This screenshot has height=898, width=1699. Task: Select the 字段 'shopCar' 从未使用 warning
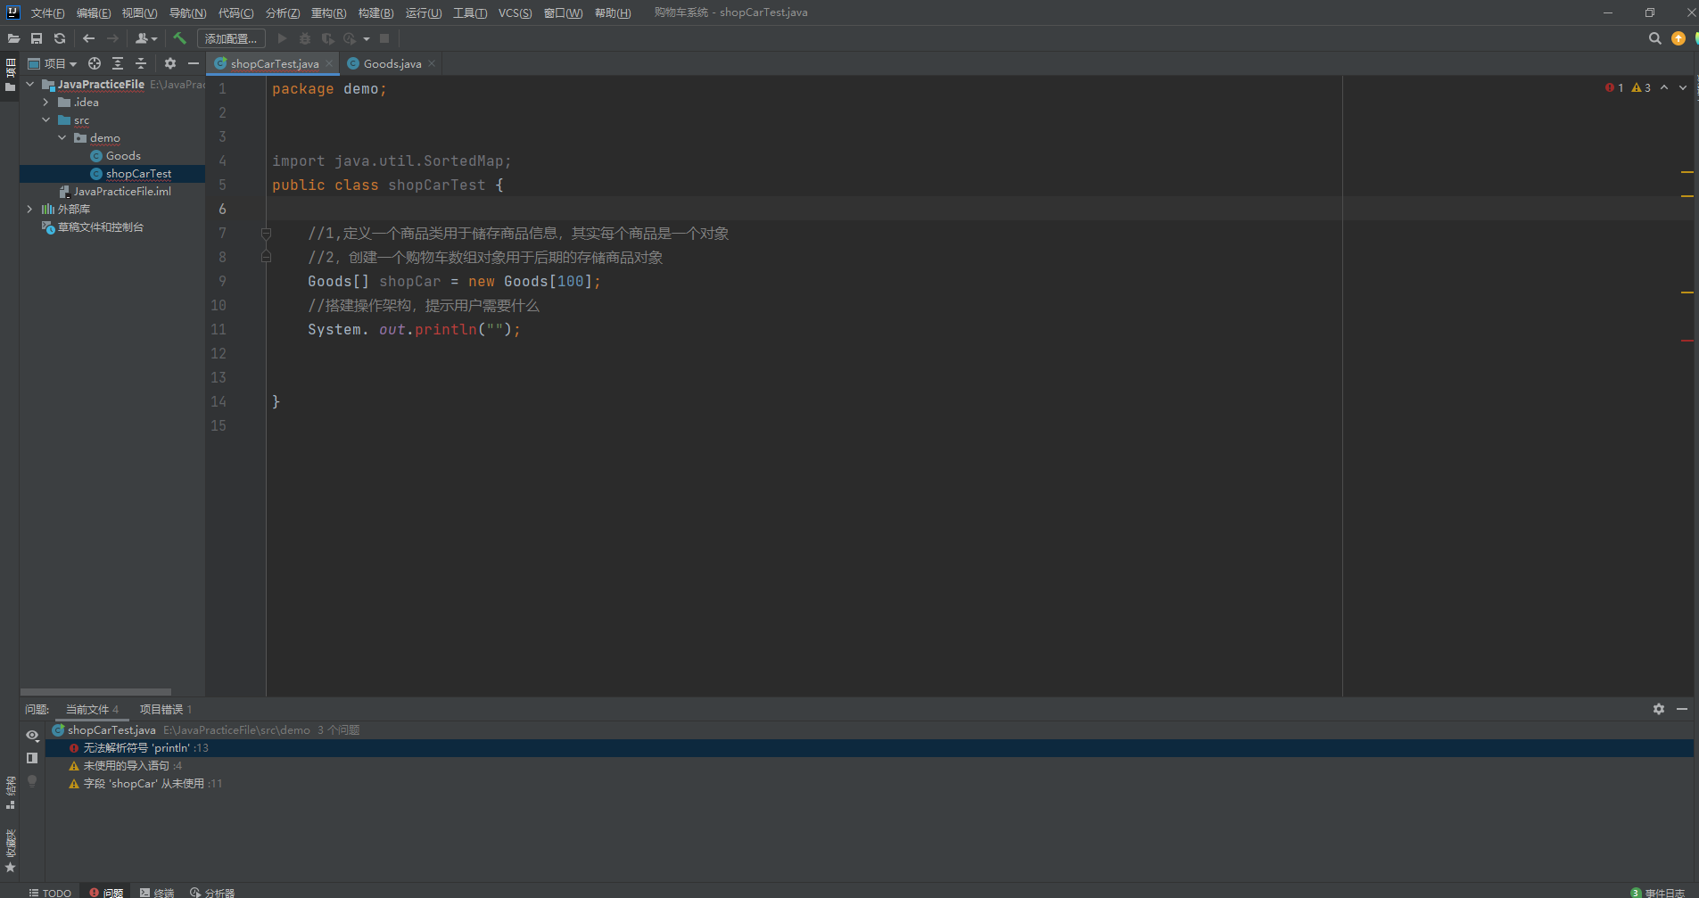870,784
